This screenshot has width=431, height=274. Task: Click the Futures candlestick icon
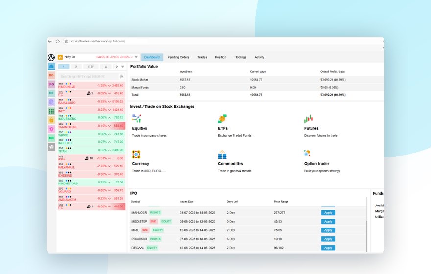tap(309, 119)
